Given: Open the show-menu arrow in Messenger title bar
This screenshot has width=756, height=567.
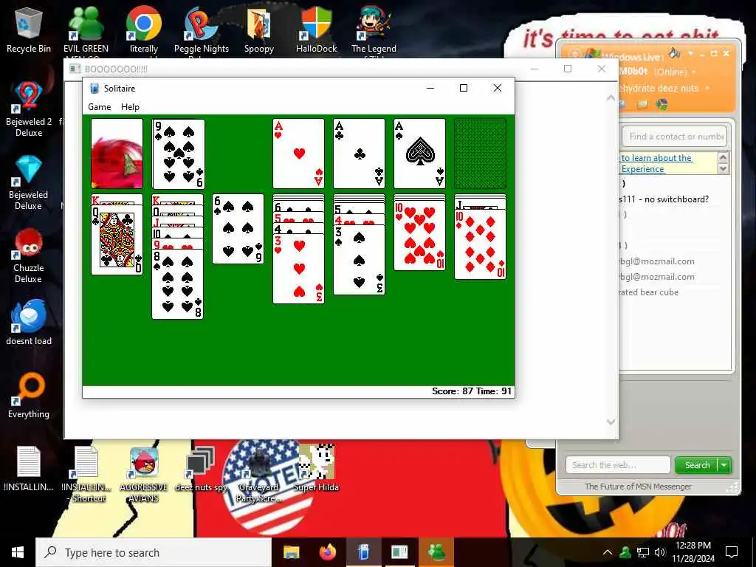Looking at the screenshot, I should click(x=690, y=53).
